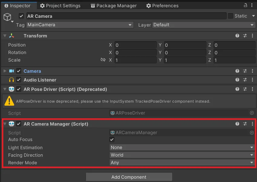Click the Add Component button
The height and width of the screenshot is (182, 257).
click(x=129, y=177)
